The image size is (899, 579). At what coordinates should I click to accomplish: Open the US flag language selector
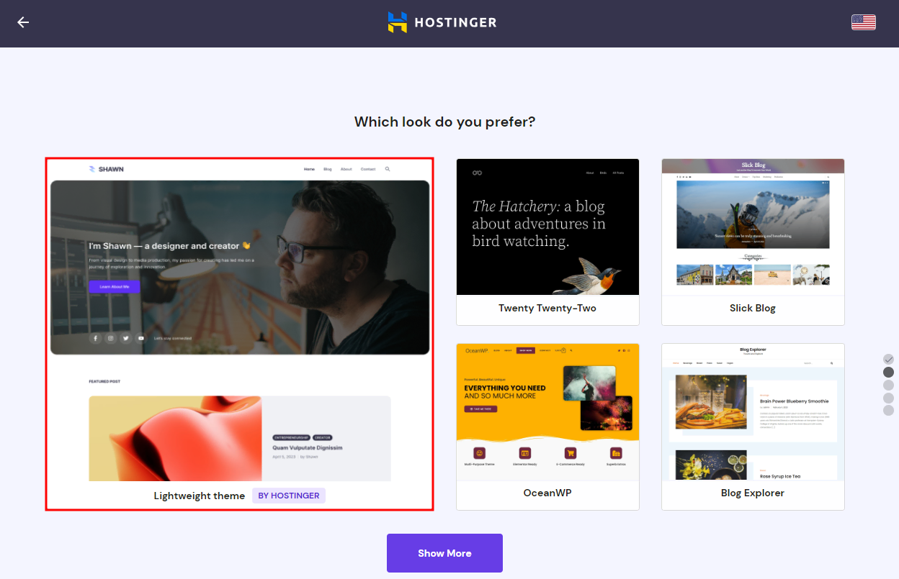click(x=863, y=22)
